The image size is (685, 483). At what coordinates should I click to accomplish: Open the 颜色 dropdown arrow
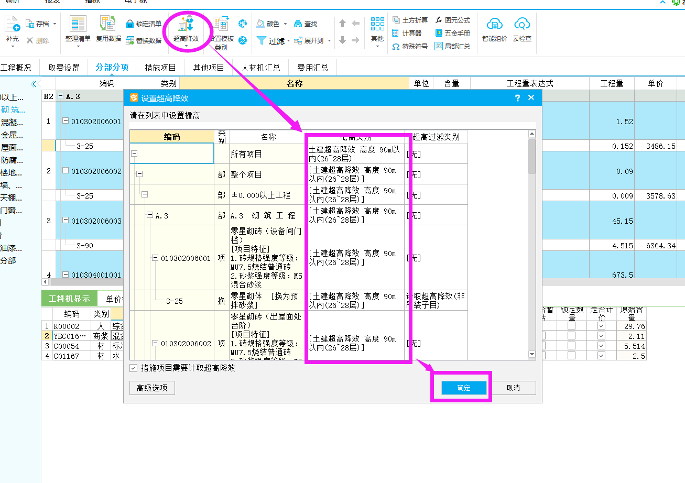tap(285, 24)
